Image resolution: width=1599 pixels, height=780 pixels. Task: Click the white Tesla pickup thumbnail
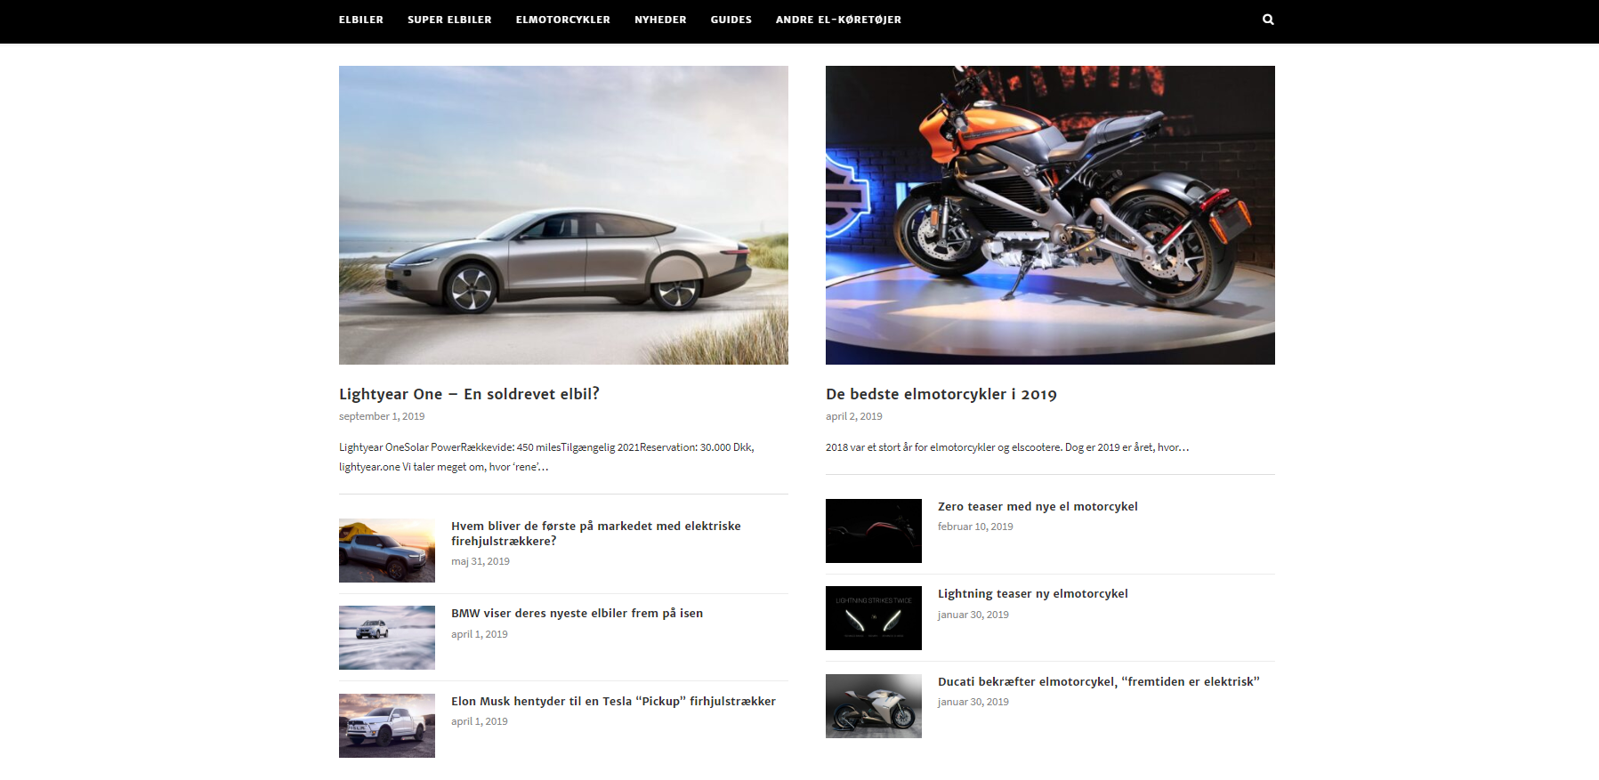[x=387, y=726]
